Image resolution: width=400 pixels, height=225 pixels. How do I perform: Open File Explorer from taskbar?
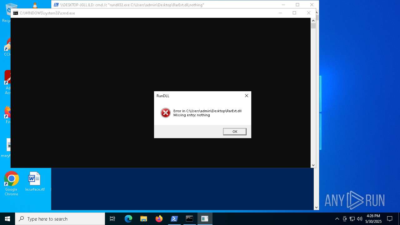(x=144, y=219)
